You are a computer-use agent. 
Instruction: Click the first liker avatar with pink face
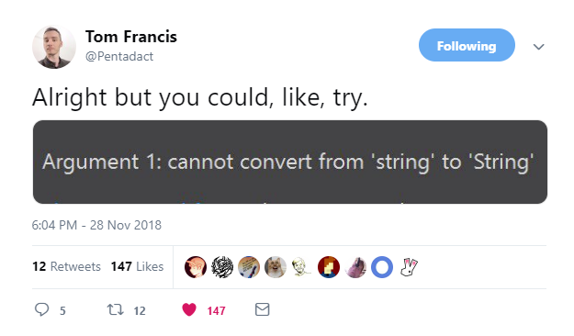[196, 267]
